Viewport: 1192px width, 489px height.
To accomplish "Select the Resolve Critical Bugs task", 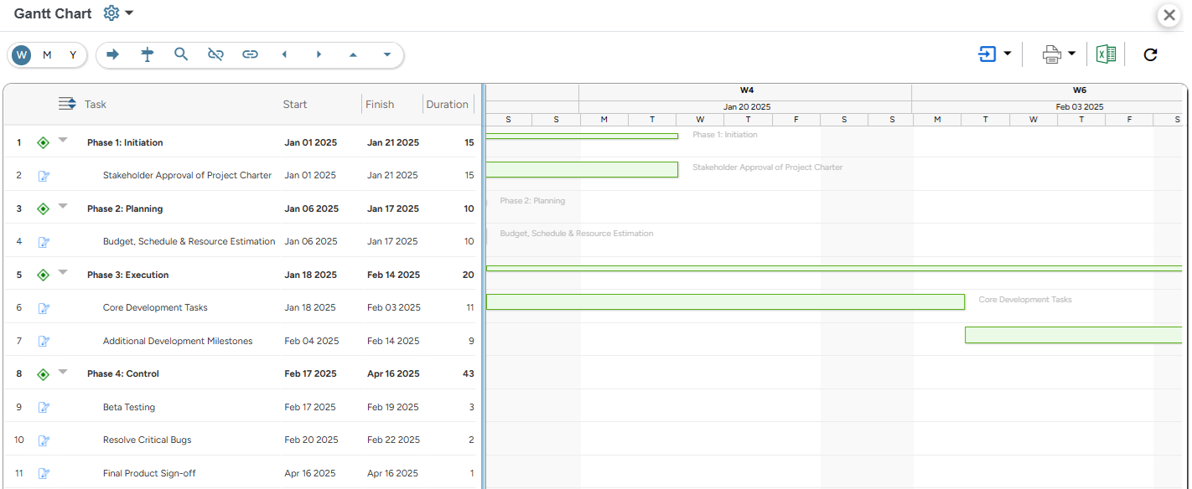I will click(x=147, y=440).
